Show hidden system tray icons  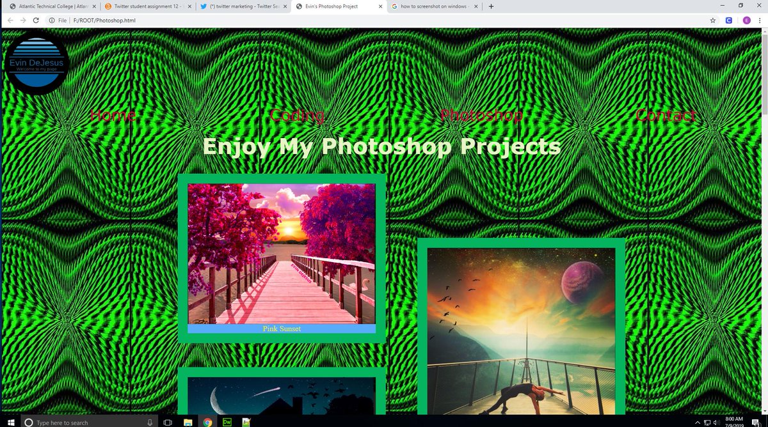click(698, 422)
